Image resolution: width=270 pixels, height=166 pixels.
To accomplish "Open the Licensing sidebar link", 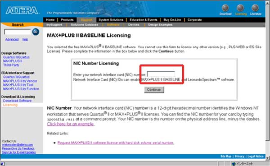I will [10, 105].
